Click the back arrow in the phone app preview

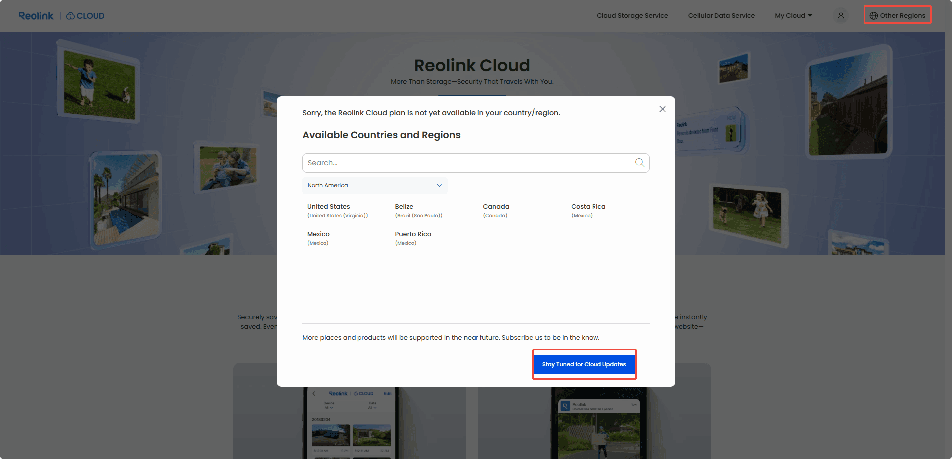point(314,393)
